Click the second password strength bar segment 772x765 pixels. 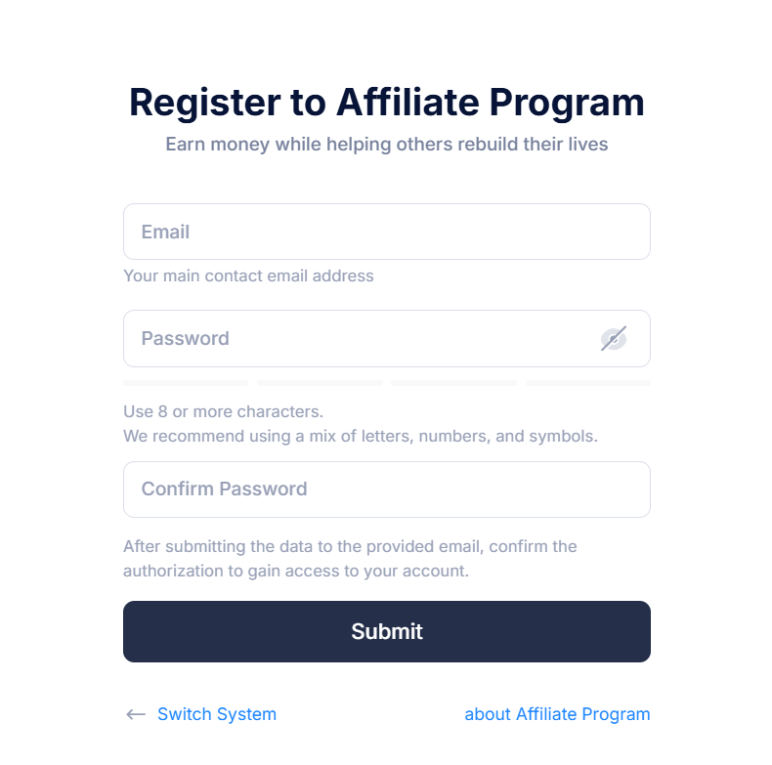click(320, 383)
